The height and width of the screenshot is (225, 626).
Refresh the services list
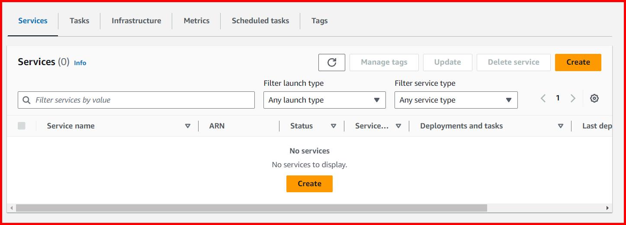point(332,62)
